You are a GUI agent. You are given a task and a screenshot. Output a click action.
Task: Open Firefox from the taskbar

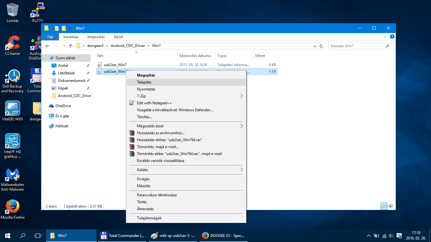click(223, 236)
